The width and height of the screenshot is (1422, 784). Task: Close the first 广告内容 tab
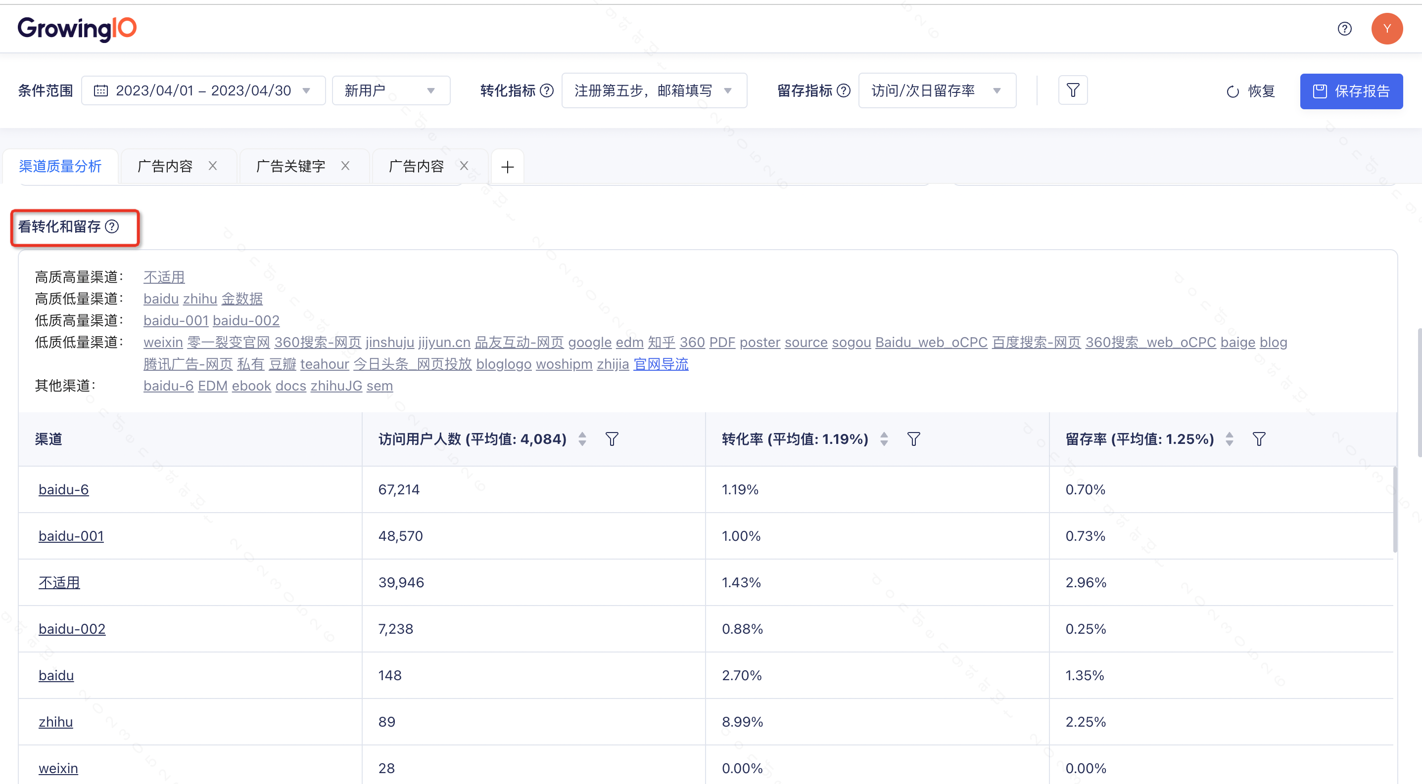[213, 166]
